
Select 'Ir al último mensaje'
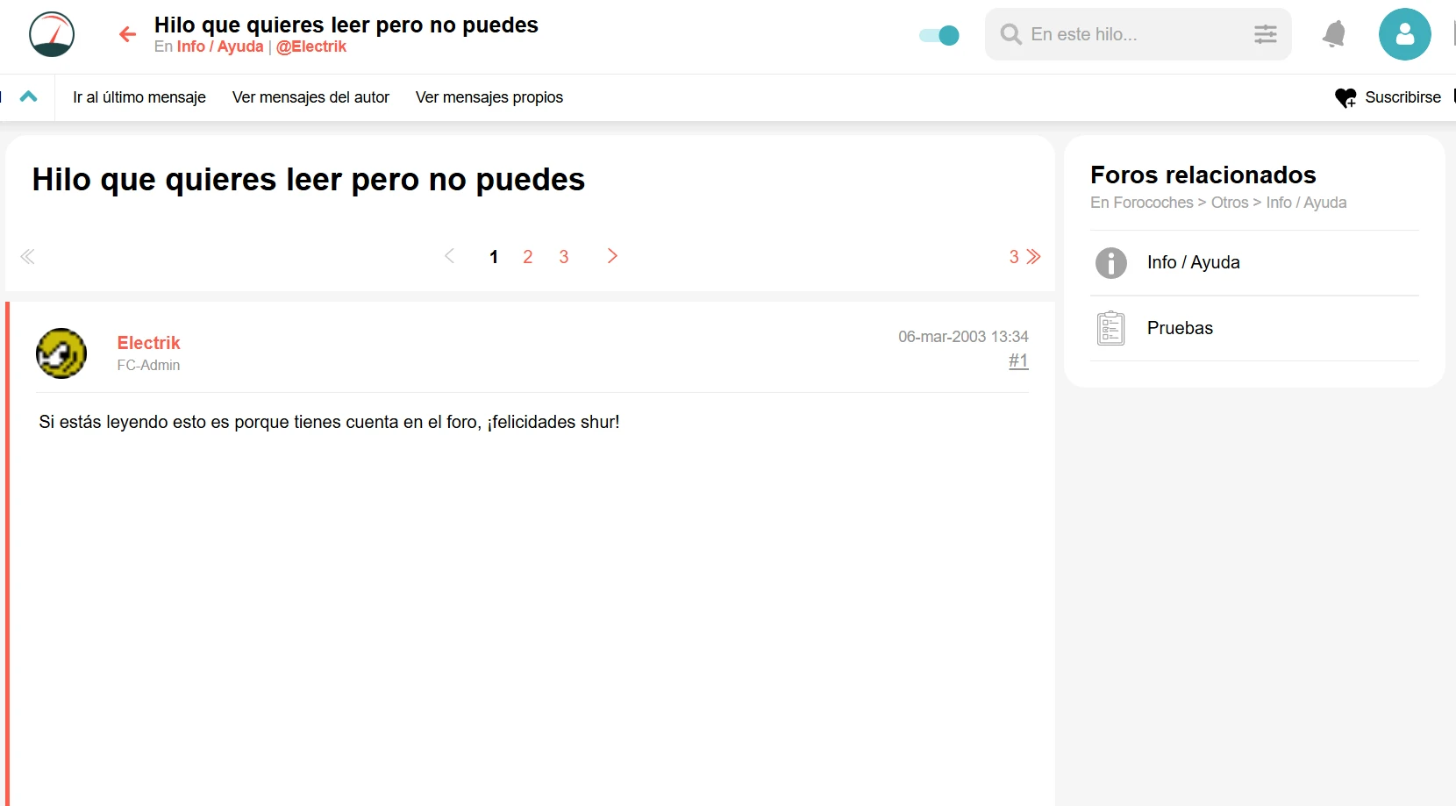tap(139, 97)
